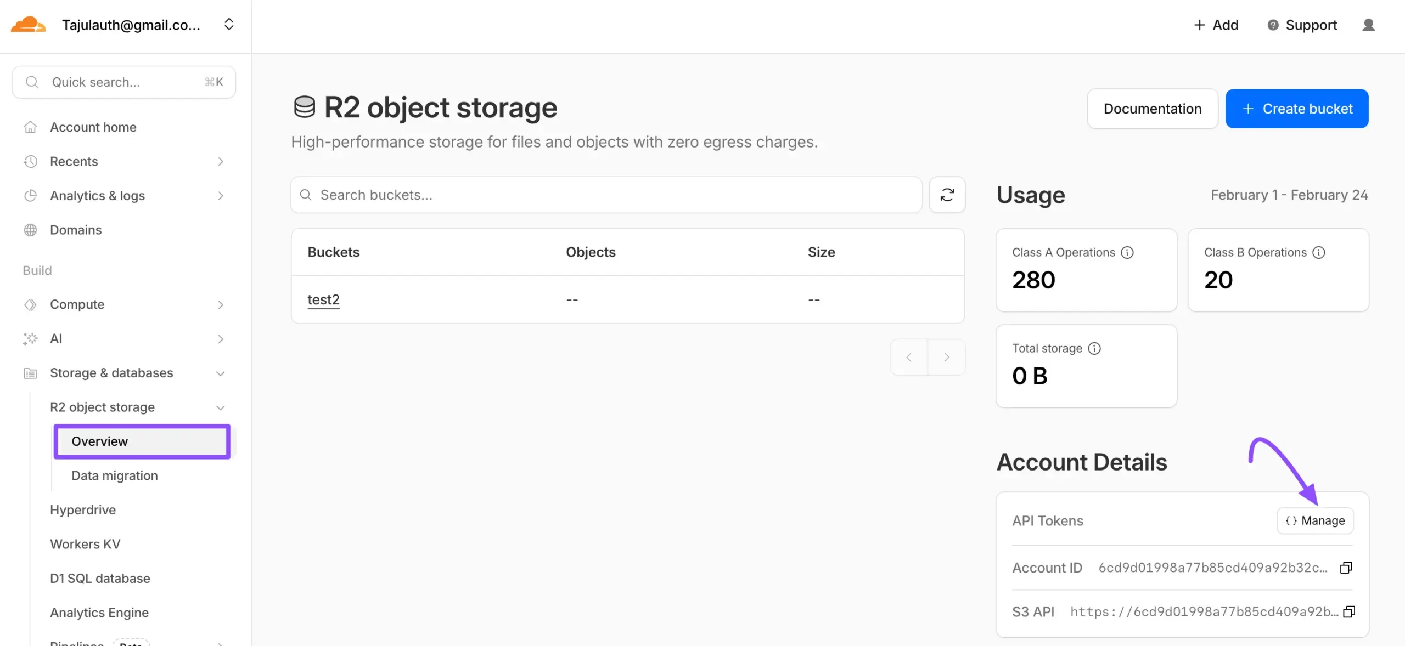
Task: Open Data migration in sidebar
Action: tap(115, 475)
